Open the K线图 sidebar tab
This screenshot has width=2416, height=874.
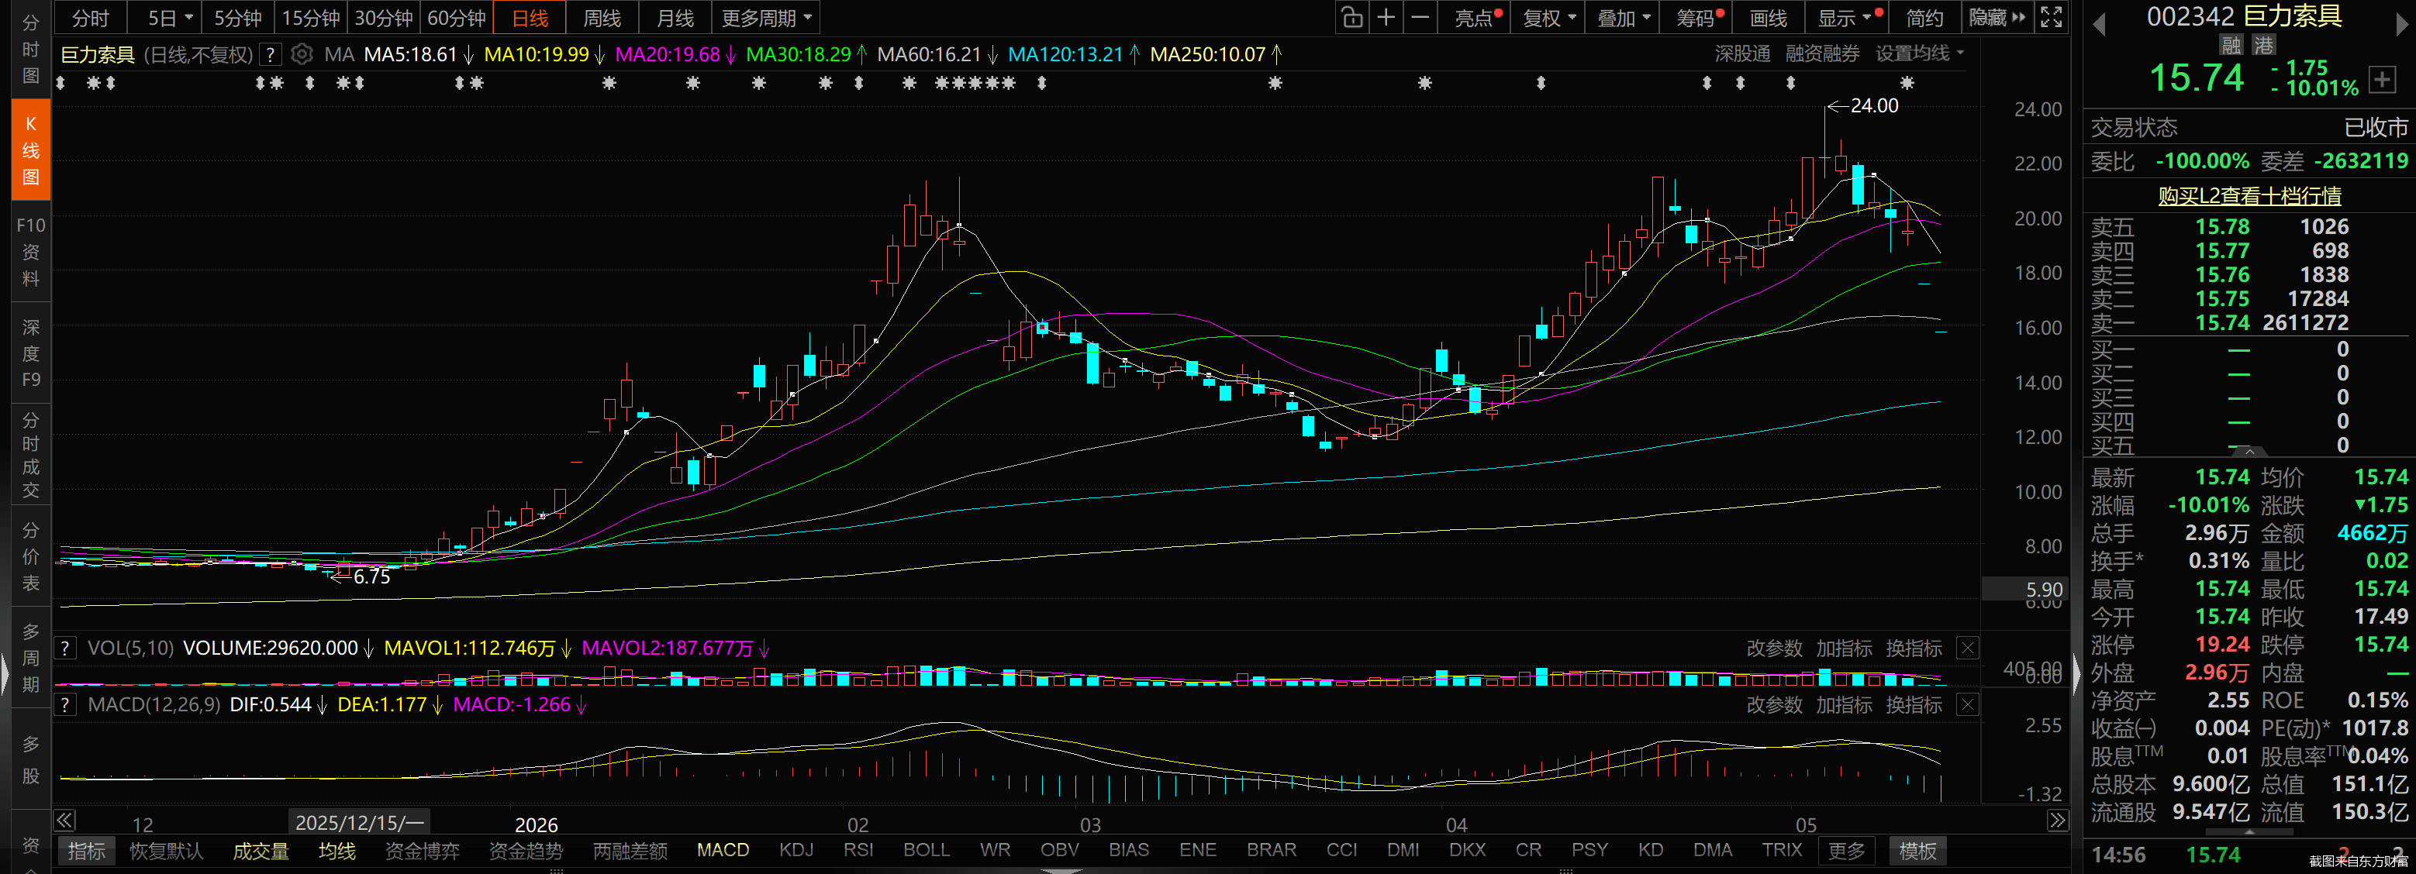[x=31, y=150]
